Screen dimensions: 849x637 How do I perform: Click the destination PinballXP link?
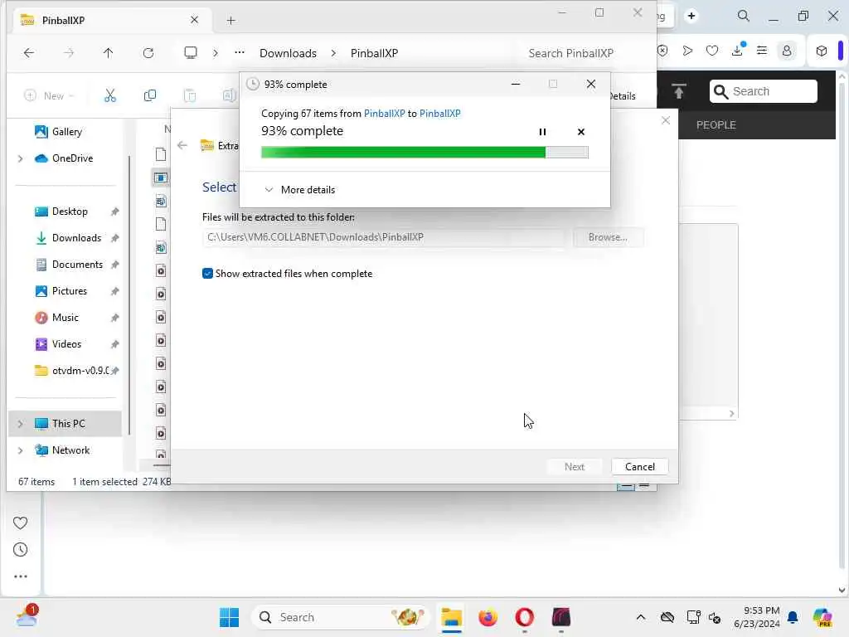pos(439,113)
